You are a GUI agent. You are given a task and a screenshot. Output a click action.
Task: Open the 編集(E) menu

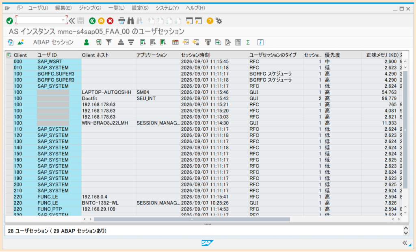click(63, 8)
